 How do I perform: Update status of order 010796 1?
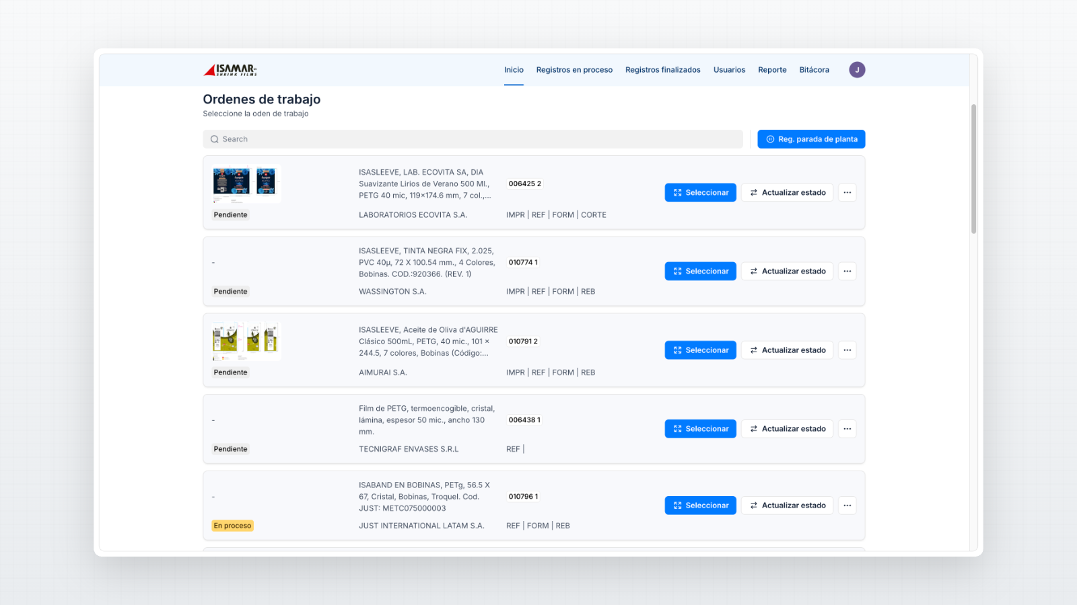click(788, 506)
